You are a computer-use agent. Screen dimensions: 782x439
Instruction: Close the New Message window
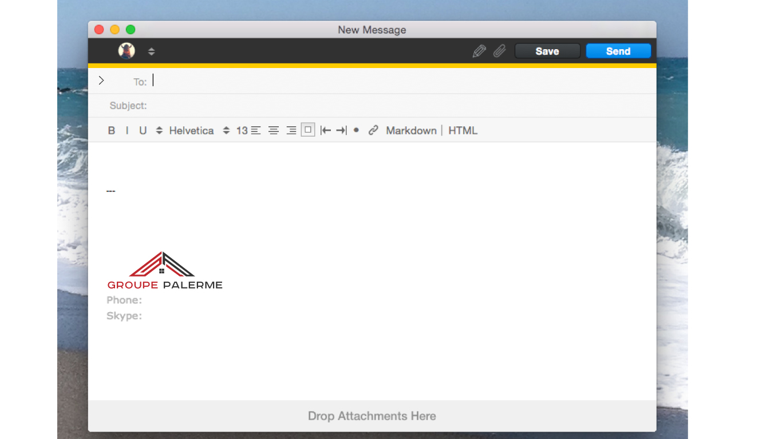pyautogui.click(x=99, y=30)
